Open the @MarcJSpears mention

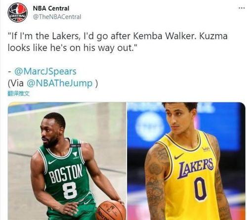45,71
